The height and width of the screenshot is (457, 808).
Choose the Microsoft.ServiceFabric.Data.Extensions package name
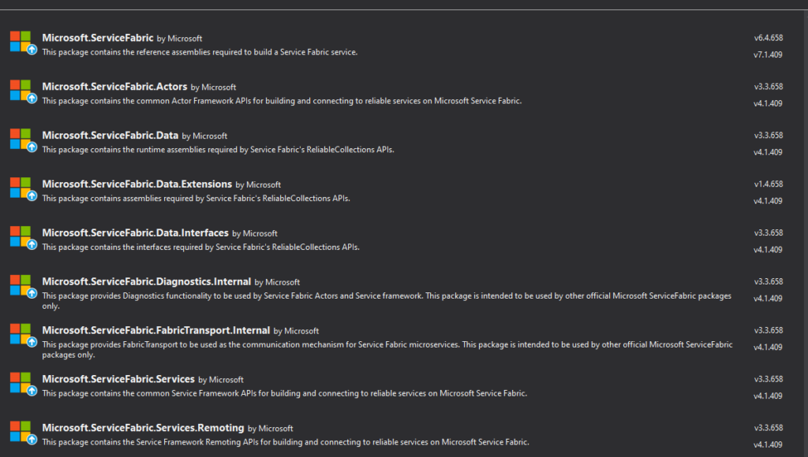[137, 184]
